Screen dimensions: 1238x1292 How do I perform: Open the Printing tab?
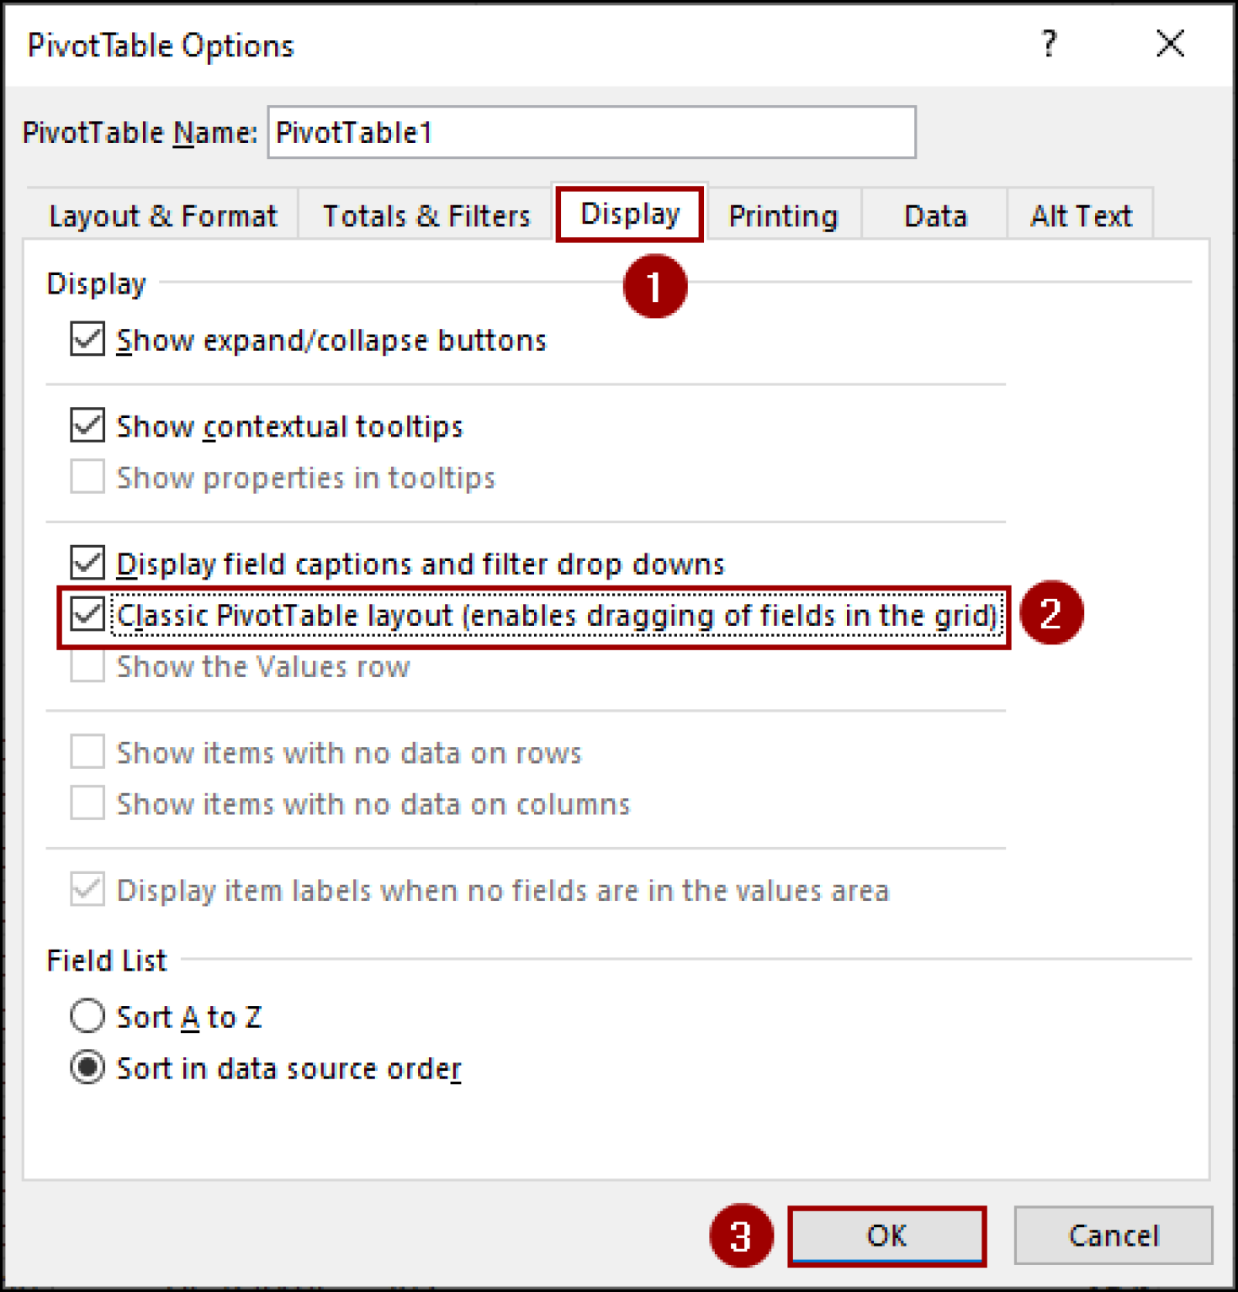783,215
